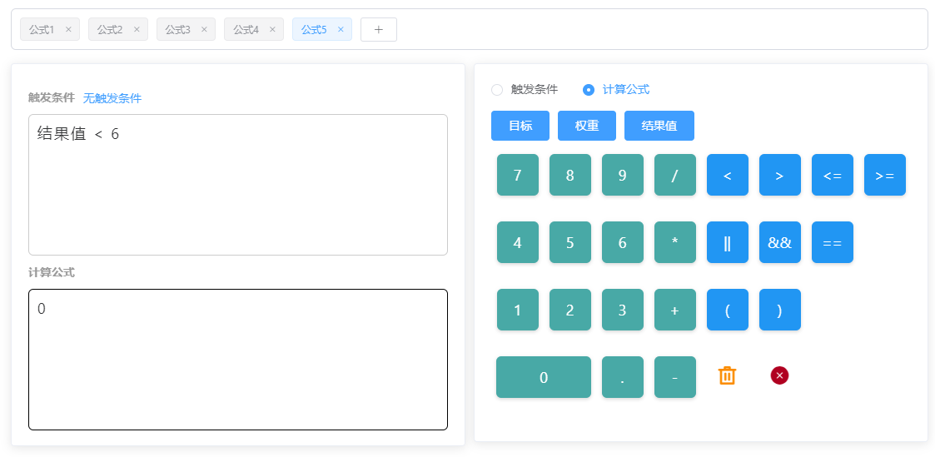Image resolution: width=935 pixels, height=457 pixels.
Task: Insert the 权重 variable
Action: pos(587,126)
